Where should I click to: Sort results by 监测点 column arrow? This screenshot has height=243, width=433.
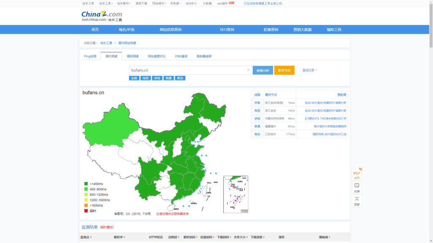click(x=91, y=238)
